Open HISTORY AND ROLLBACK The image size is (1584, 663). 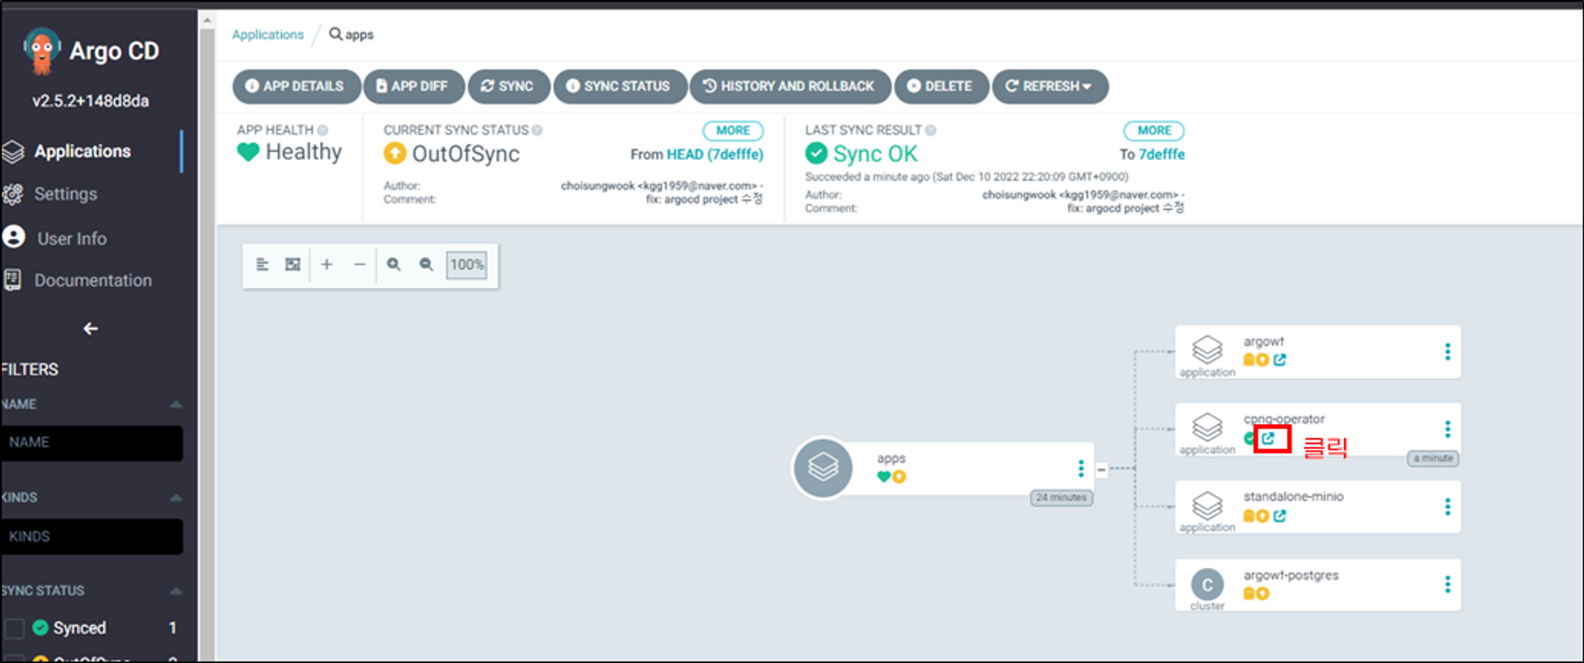[790, 86]
